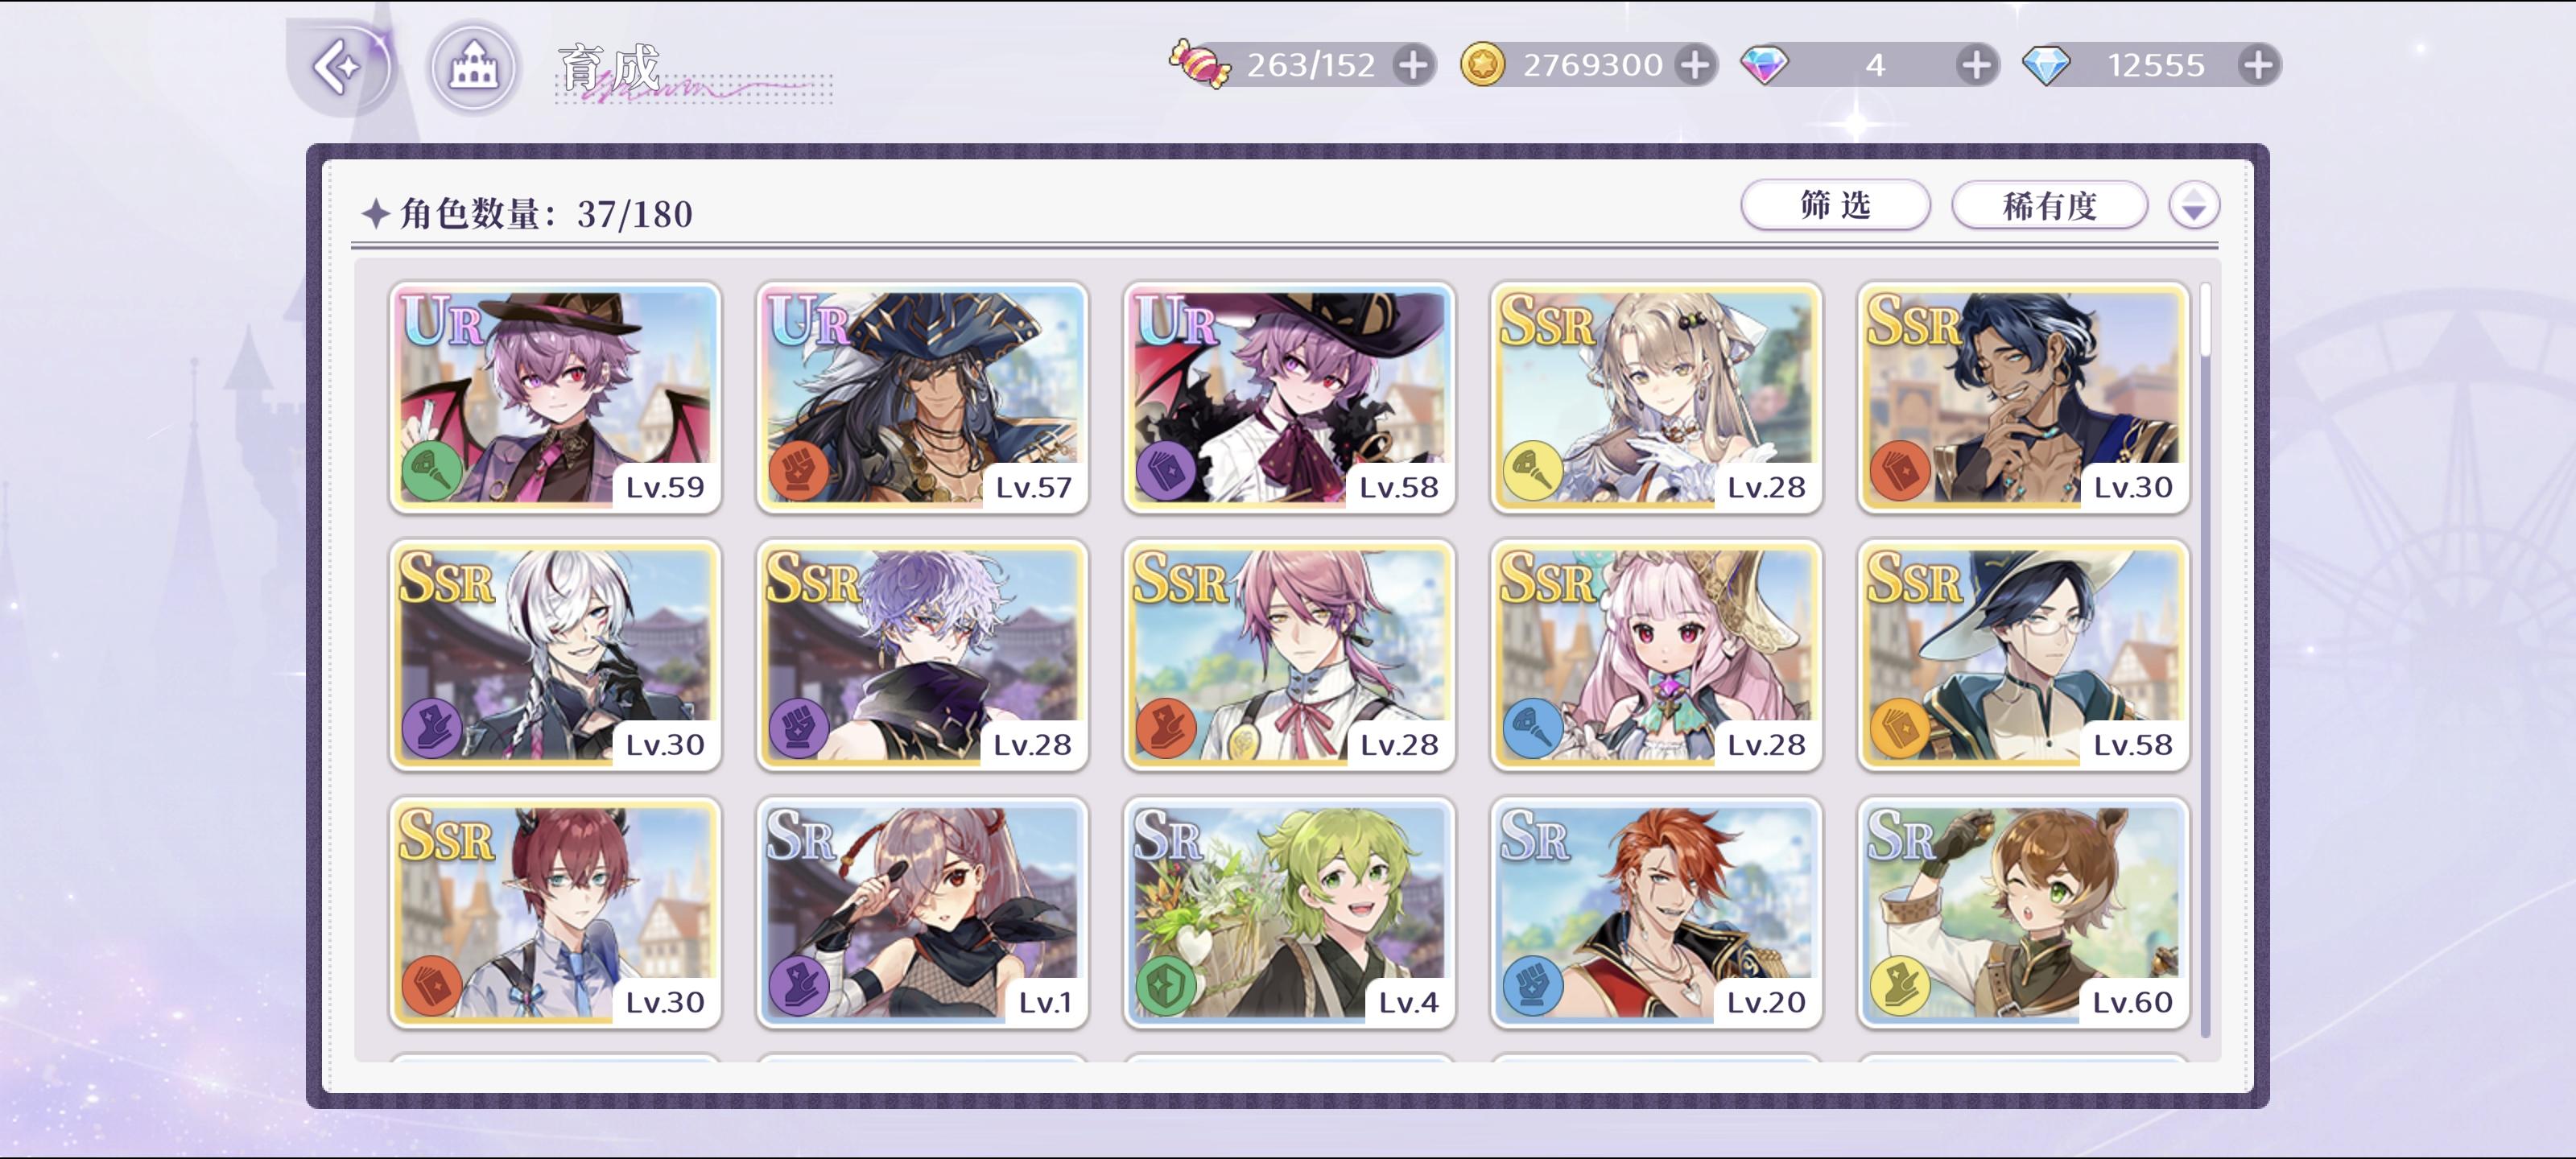Open SSR glasses character Lv.58
The height and width of the screenshot is (1159, 2576).
tap(2023, 655)
